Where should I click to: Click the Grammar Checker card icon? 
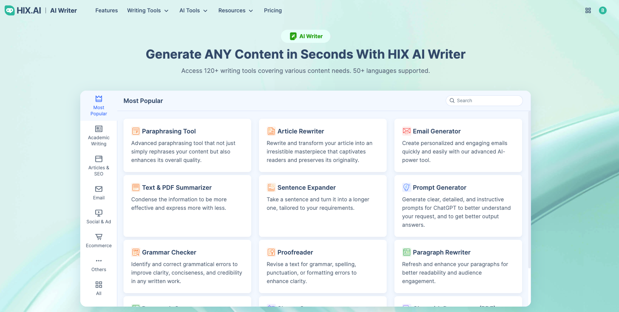pyautogui.click(x=135, y=252)
